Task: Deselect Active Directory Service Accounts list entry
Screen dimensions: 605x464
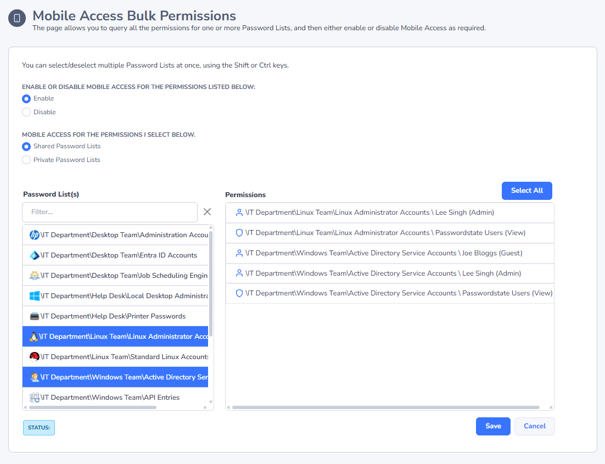Action: tap(115, 377)
